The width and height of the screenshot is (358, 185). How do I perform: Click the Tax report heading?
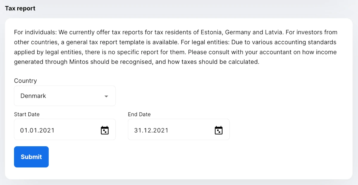tap(20, 8)
